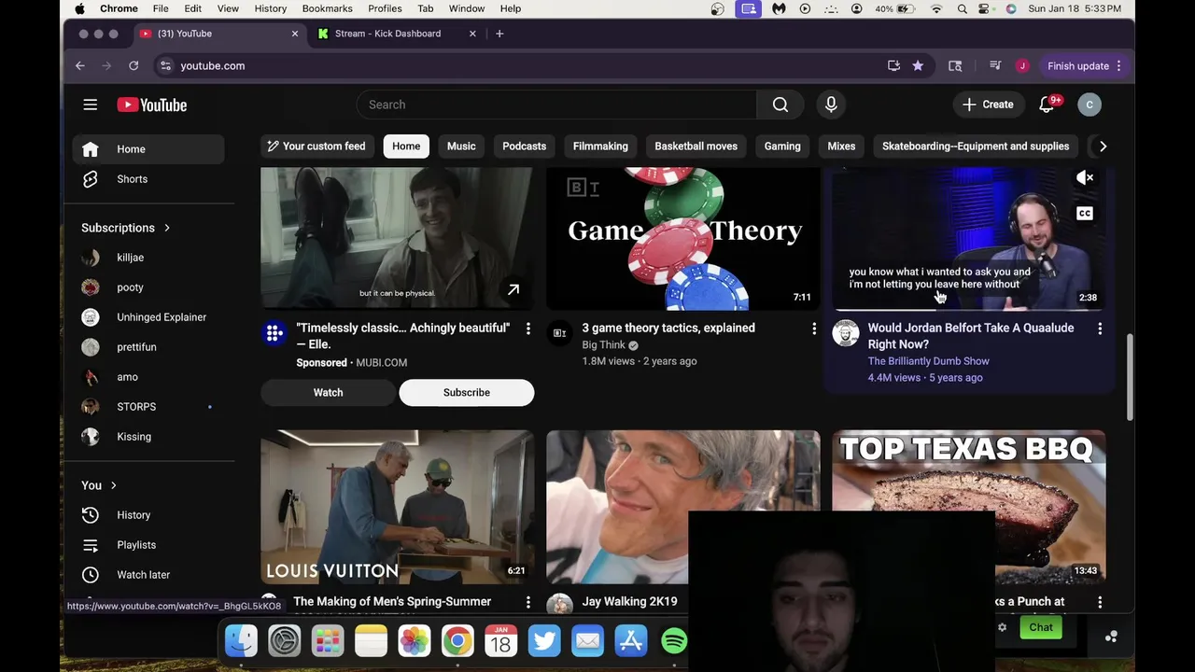Open the 3 game theory tactics, explained title
The width and height of the screenshot is (1195, 672).
point(668,328)
